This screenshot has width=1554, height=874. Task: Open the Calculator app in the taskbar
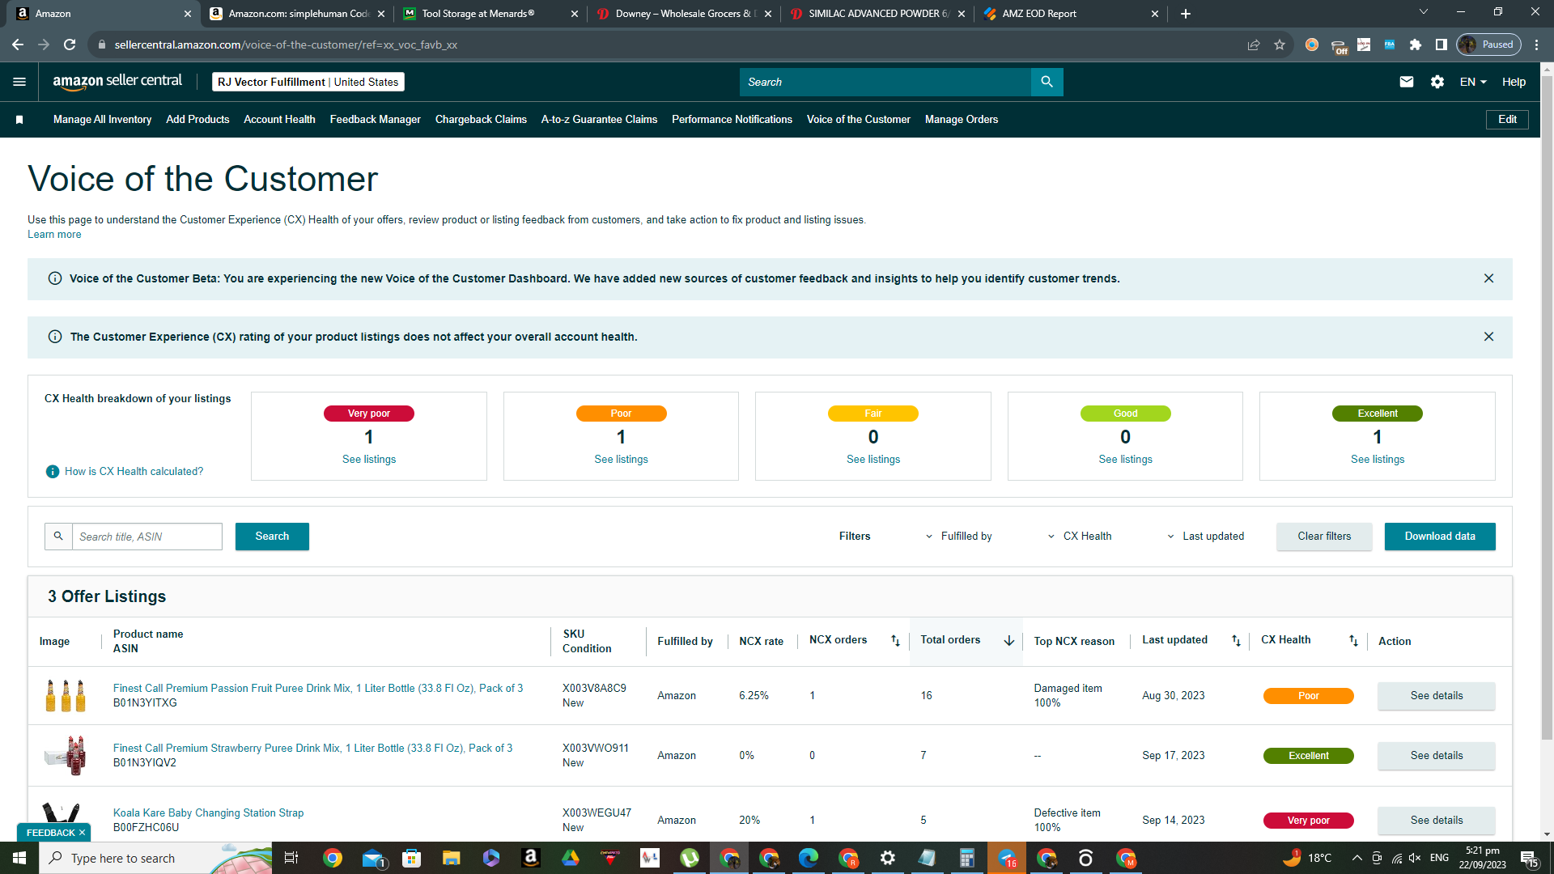point(967,858)
